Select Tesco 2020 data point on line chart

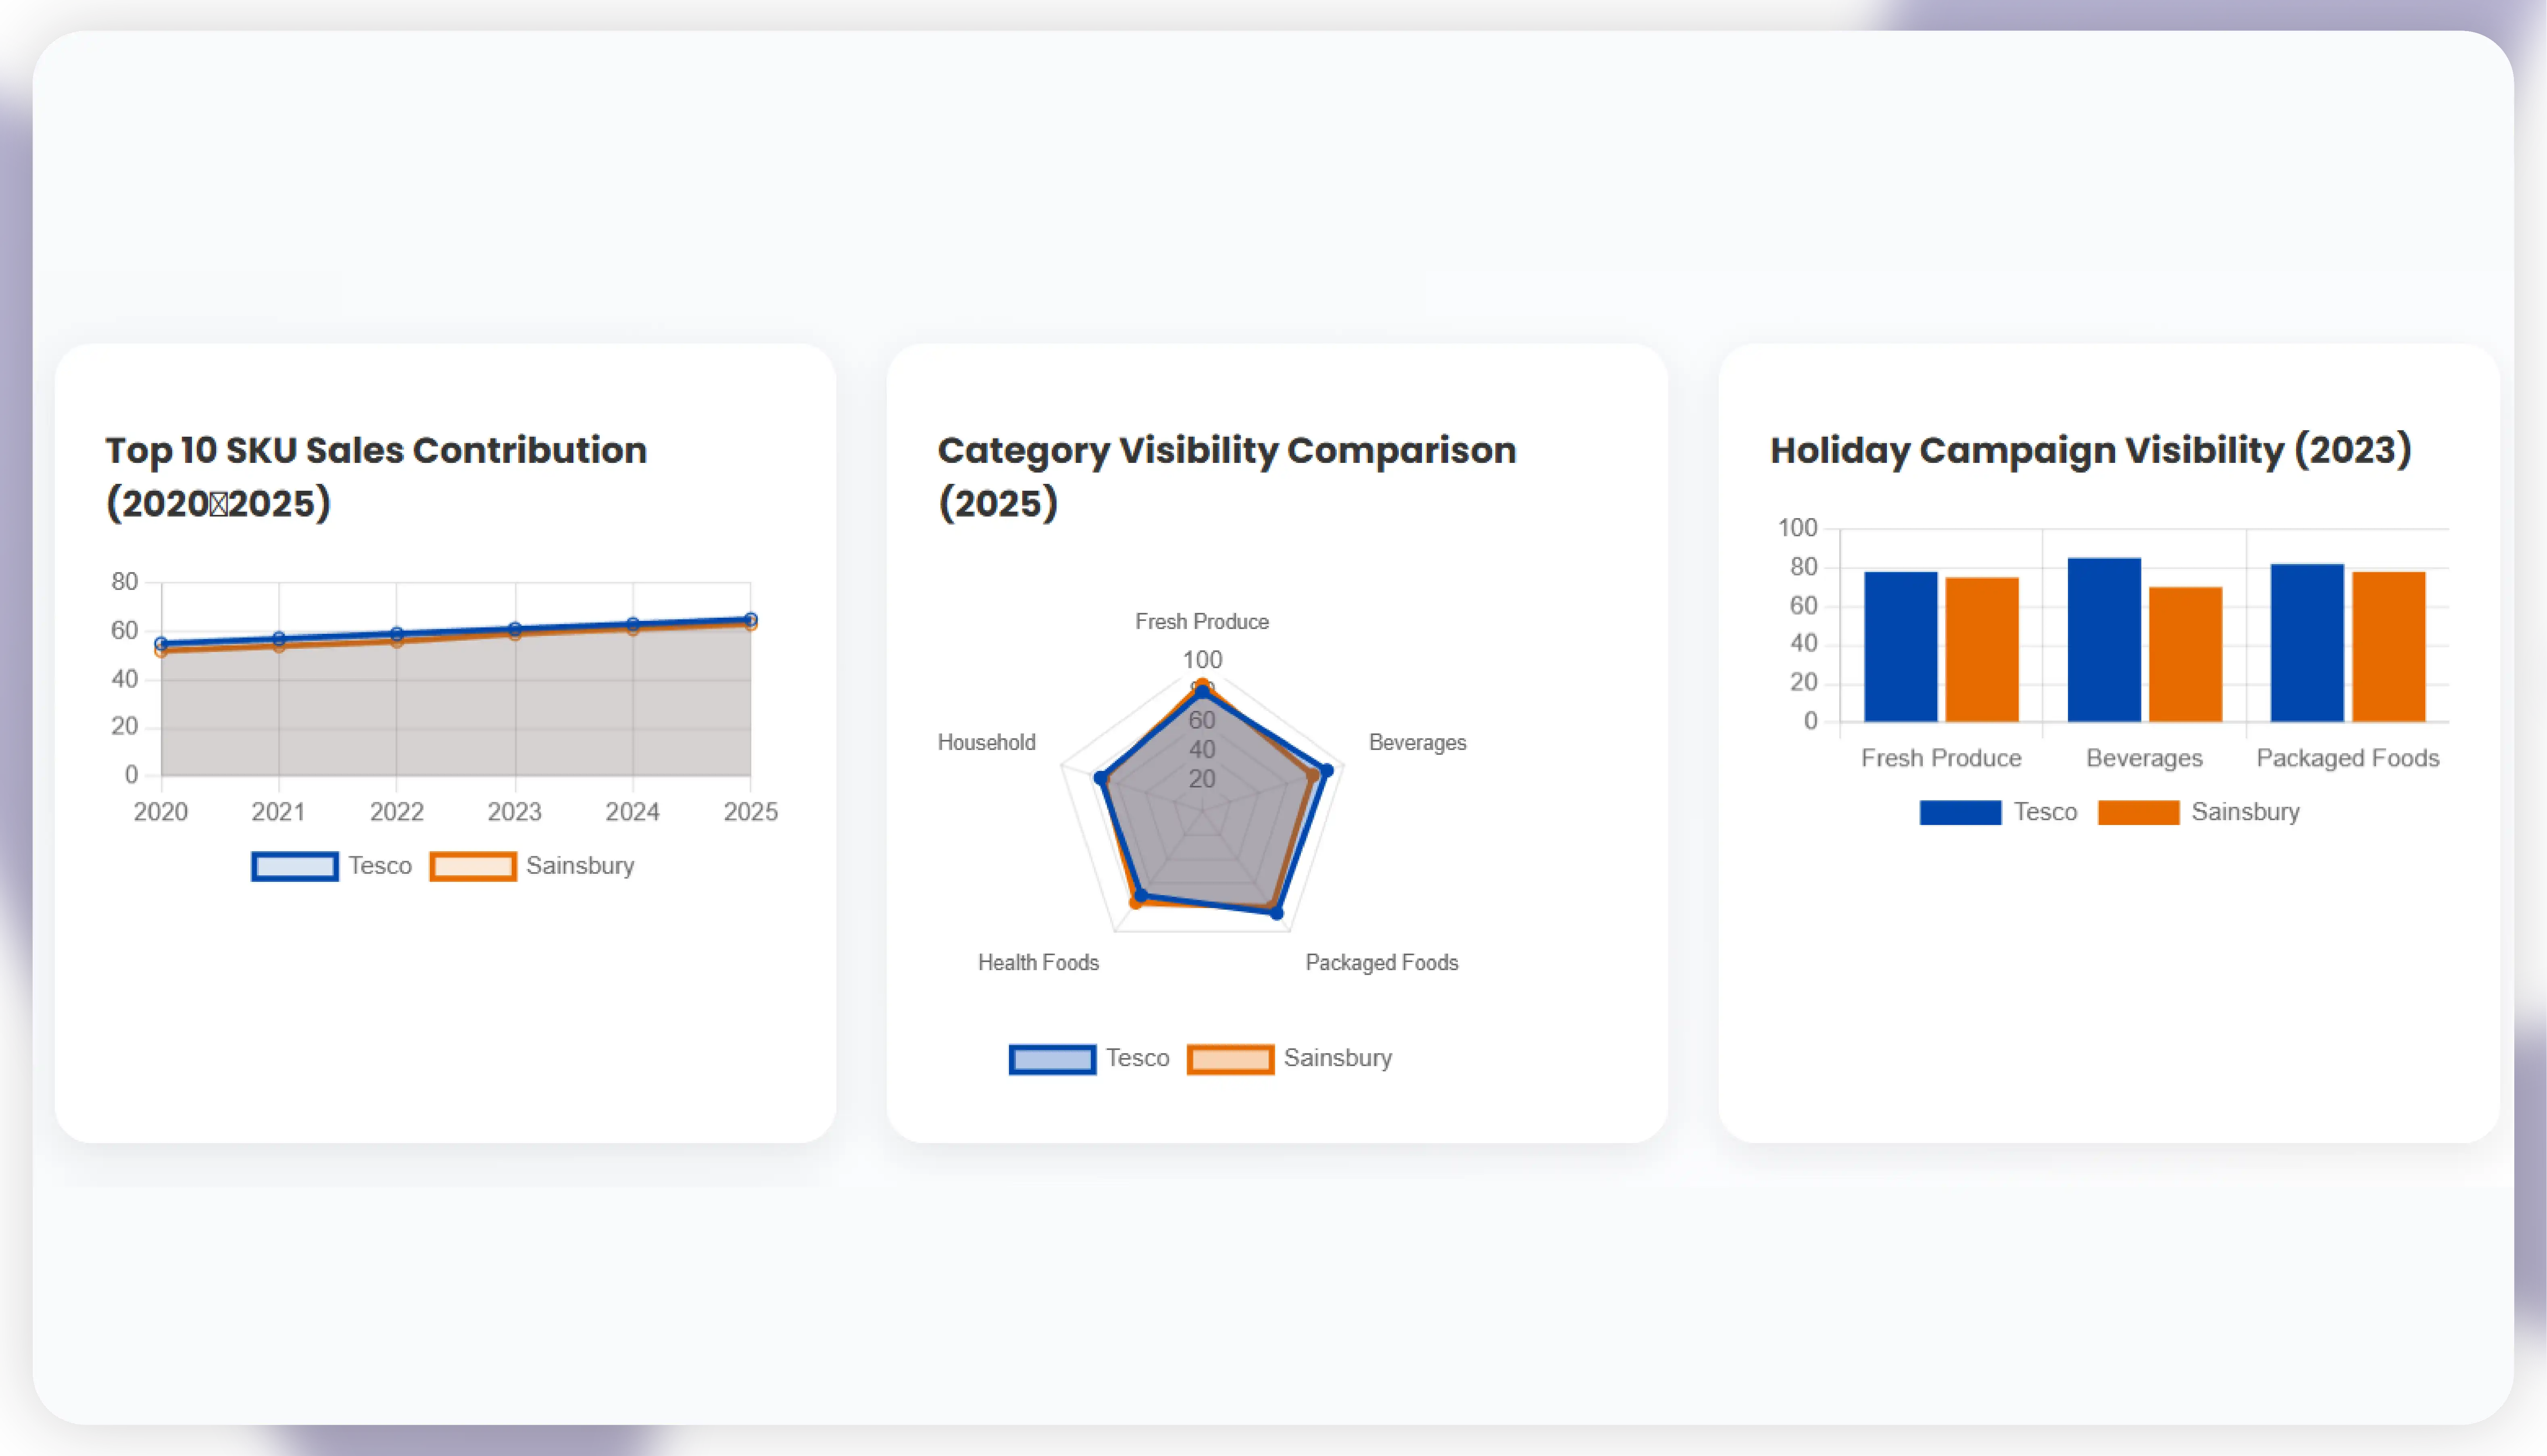click(x=161, y=644)
